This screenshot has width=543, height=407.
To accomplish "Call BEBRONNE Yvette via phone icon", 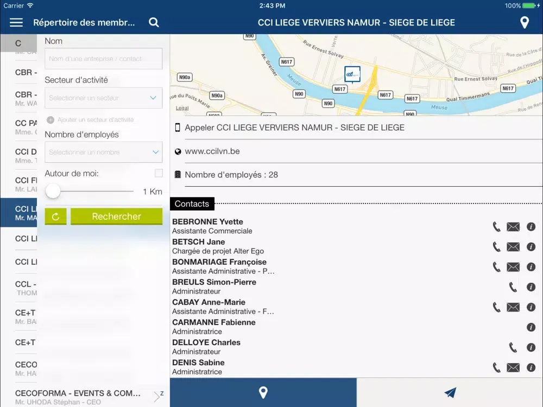I will (x=497, y=227).
